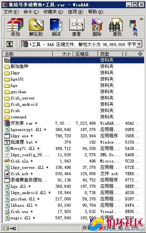This screenshot has height=233, width=146.
Task: Click the status bar drive icon
Action: pyautogui.click(x=6, y=228)
